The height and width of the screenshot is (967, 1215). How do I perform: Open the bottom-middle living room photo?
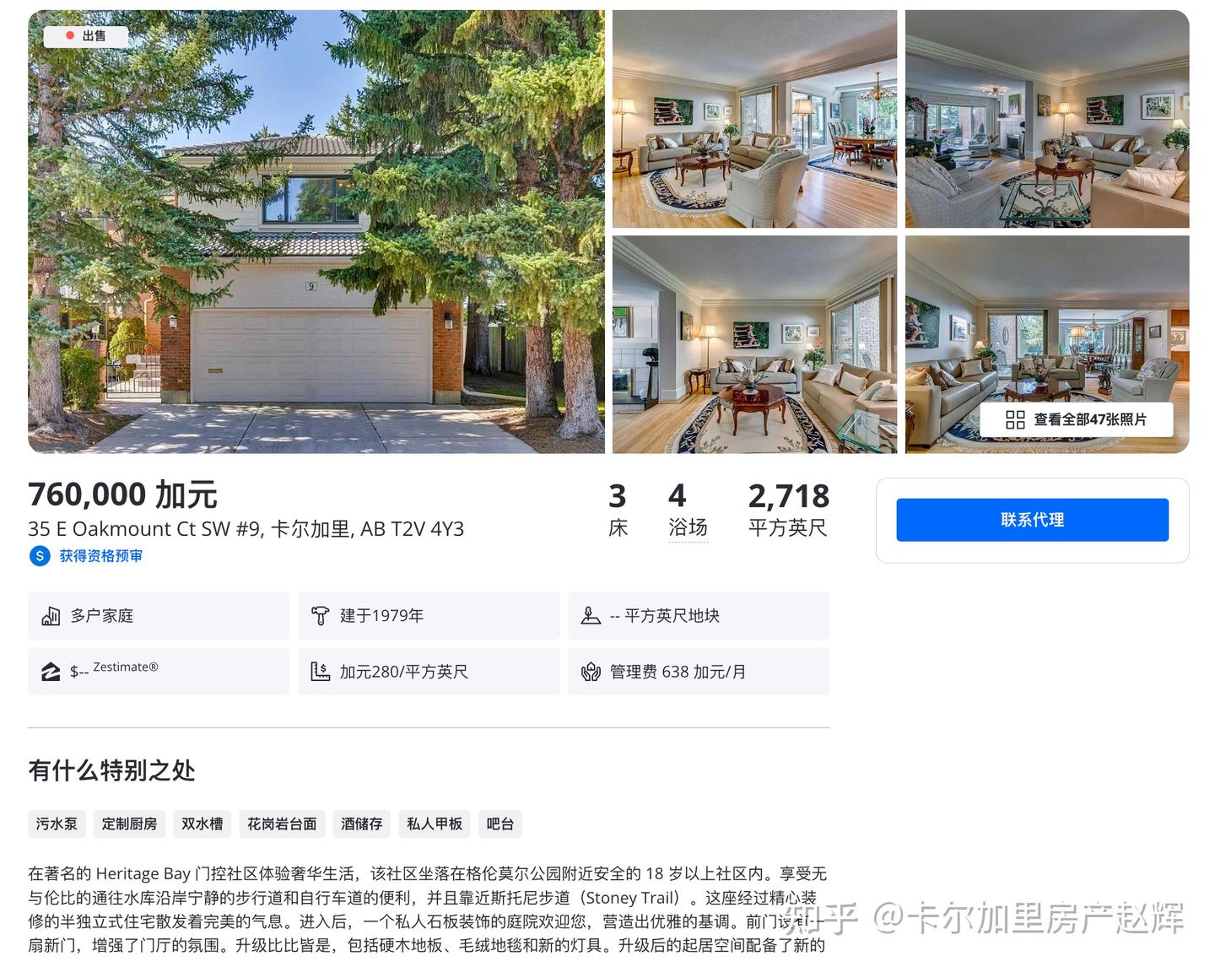click(x=754, y=344)
